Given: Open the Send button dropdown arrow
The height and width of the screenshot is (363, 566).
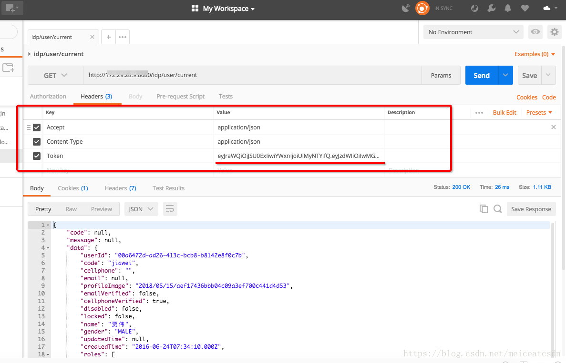Looking at the screenshot, I should (505, 75).
